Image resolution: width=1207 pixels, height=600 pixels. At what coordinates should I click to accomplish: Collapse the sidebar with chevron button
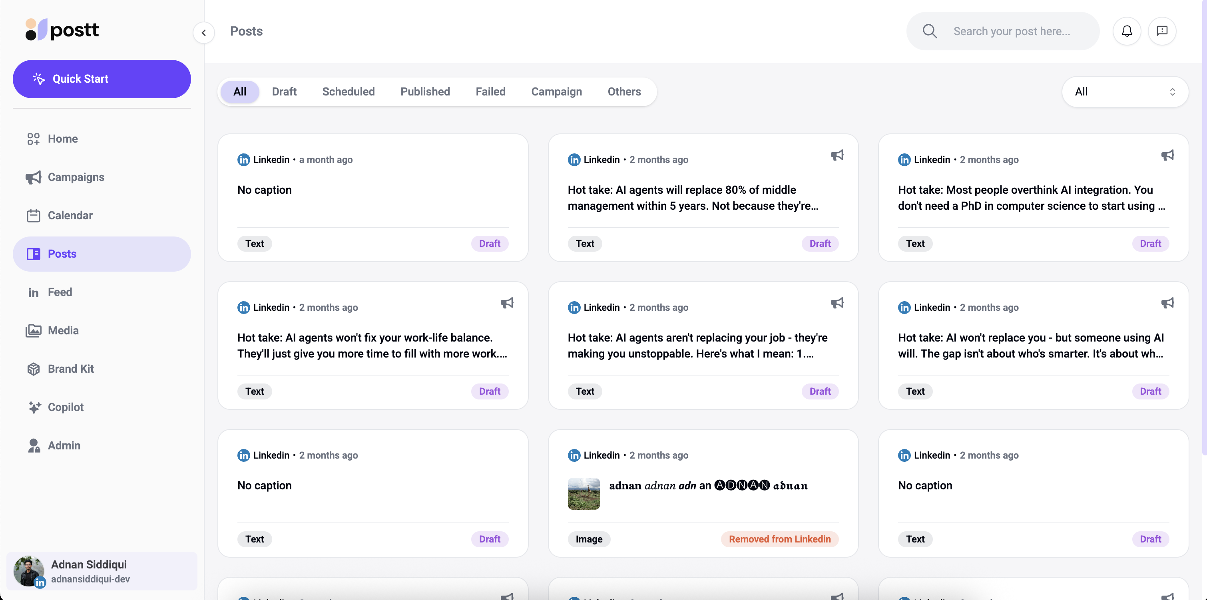(204, 32)
